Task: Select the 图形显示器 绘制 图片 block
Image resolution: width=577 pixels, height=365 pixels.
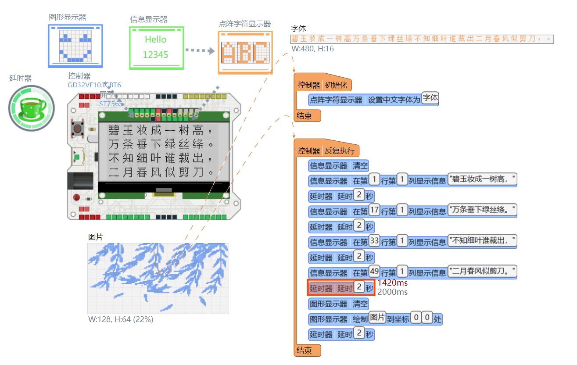Action: click(376, 319)
